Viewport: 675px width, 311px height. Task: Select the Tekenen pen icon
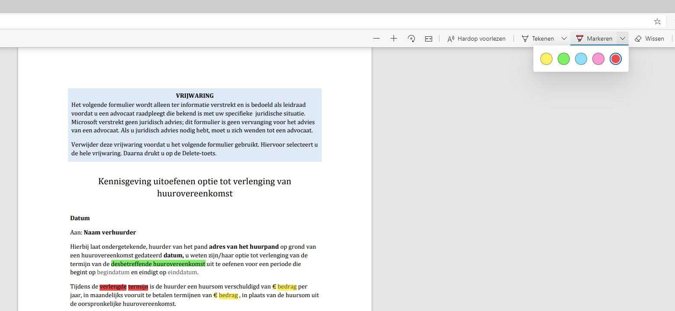click(x=525, y=38)
